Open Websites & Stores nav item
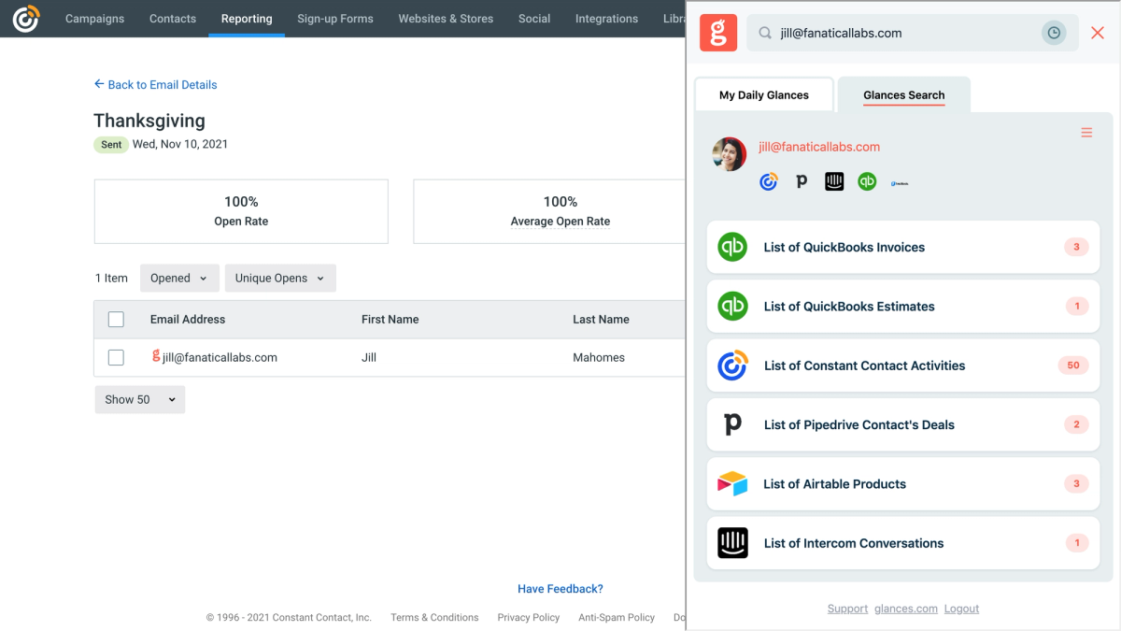The image size is (1121, 631). pos(446,18)
